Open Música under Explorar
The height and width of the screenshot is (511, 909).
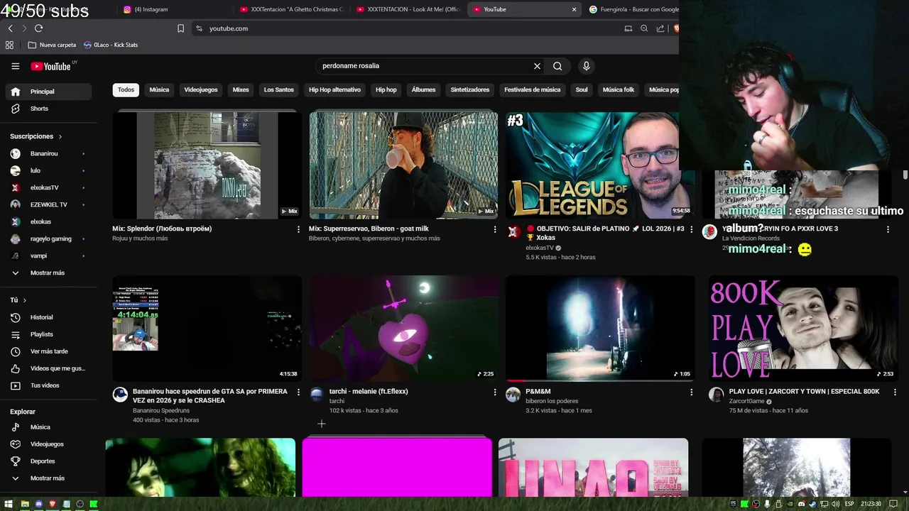pyautogui.click(x=48, y=427)
